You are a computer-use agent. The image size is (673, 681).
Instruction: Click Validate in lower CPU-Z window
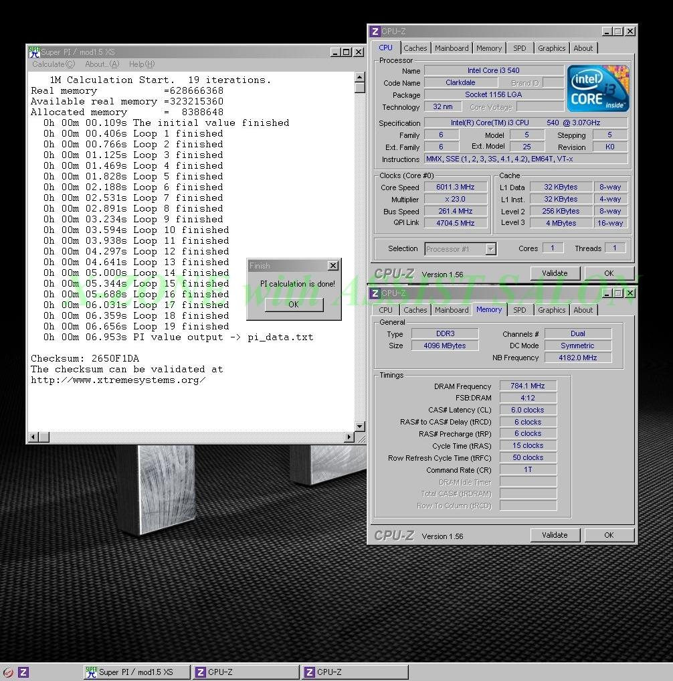[555, 535]
